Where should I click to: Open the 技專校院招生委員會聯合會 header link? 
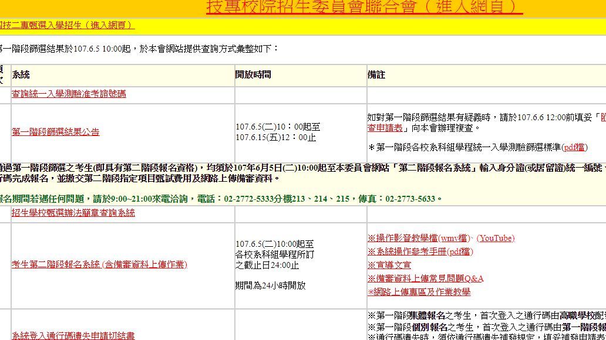(x=364, y=6)
